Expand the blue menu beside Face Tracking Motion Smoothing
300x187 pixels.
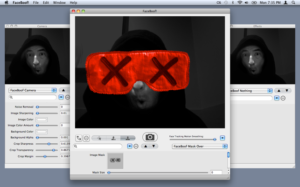[x=222, y=138]
